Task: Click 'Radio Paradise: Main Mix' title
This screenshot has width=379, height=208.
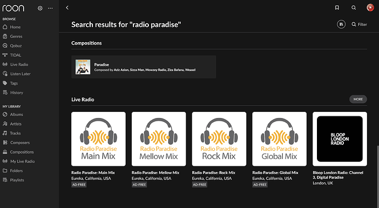Action: 93,172
